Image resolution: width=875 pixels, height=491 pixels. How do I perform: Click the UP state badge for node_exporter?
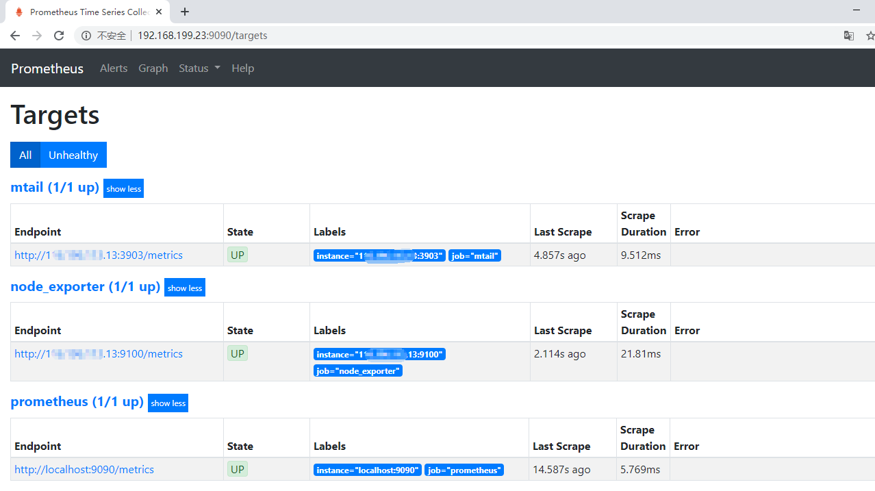pyautogui.click(x=238, y=353)
